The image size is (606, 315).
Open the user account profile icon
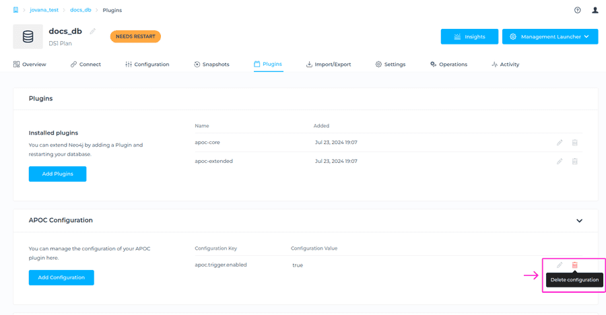tap(595, 10)
